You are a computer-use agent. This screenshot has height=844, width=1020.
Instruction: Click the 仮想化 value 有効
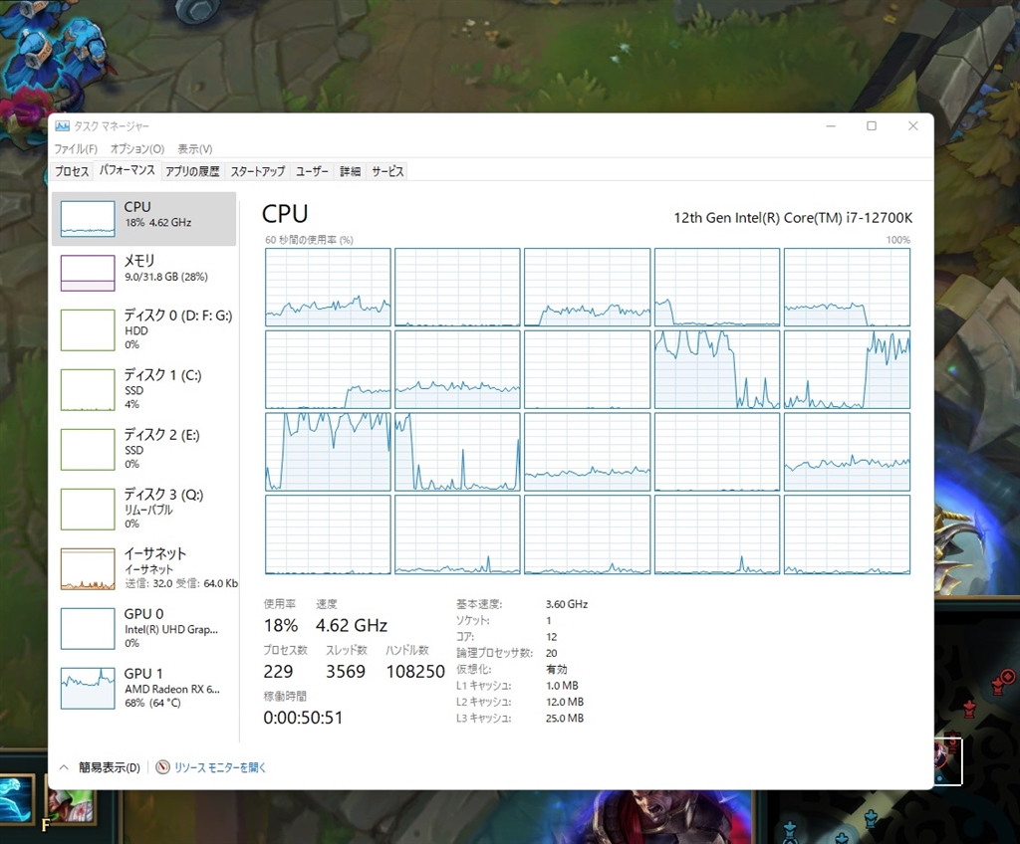(557, 669)
